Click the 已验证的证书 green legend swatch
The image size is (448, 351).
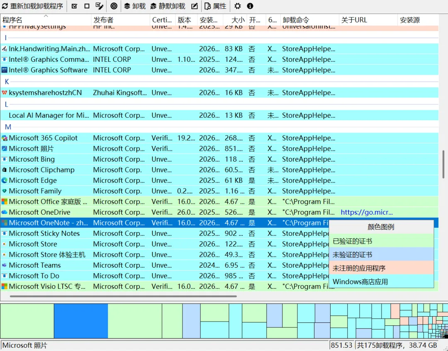pyautogui.click(x=382, y=241)
